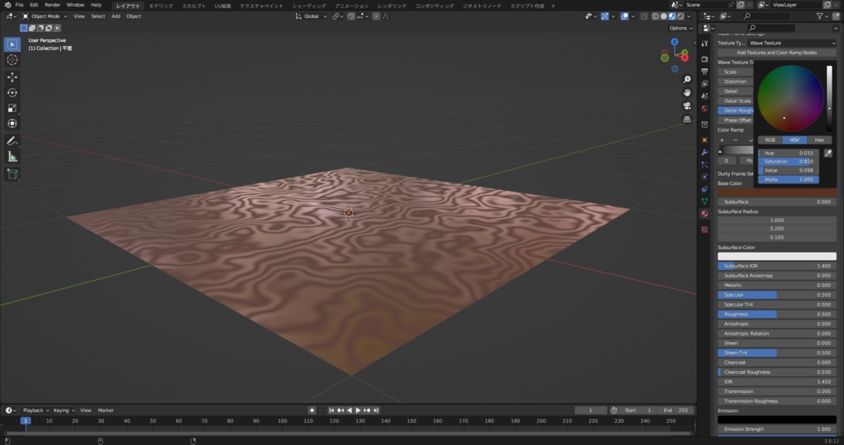
Task: Toggle auto keying record button
Action: (x=312, y=410)
